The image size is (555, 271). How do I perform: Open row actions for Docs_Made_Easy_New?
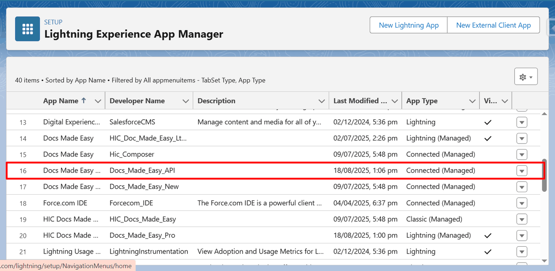pos(522,187)
